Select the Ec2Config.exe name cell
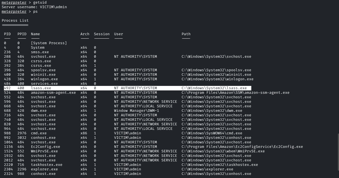 pos(46,147)
